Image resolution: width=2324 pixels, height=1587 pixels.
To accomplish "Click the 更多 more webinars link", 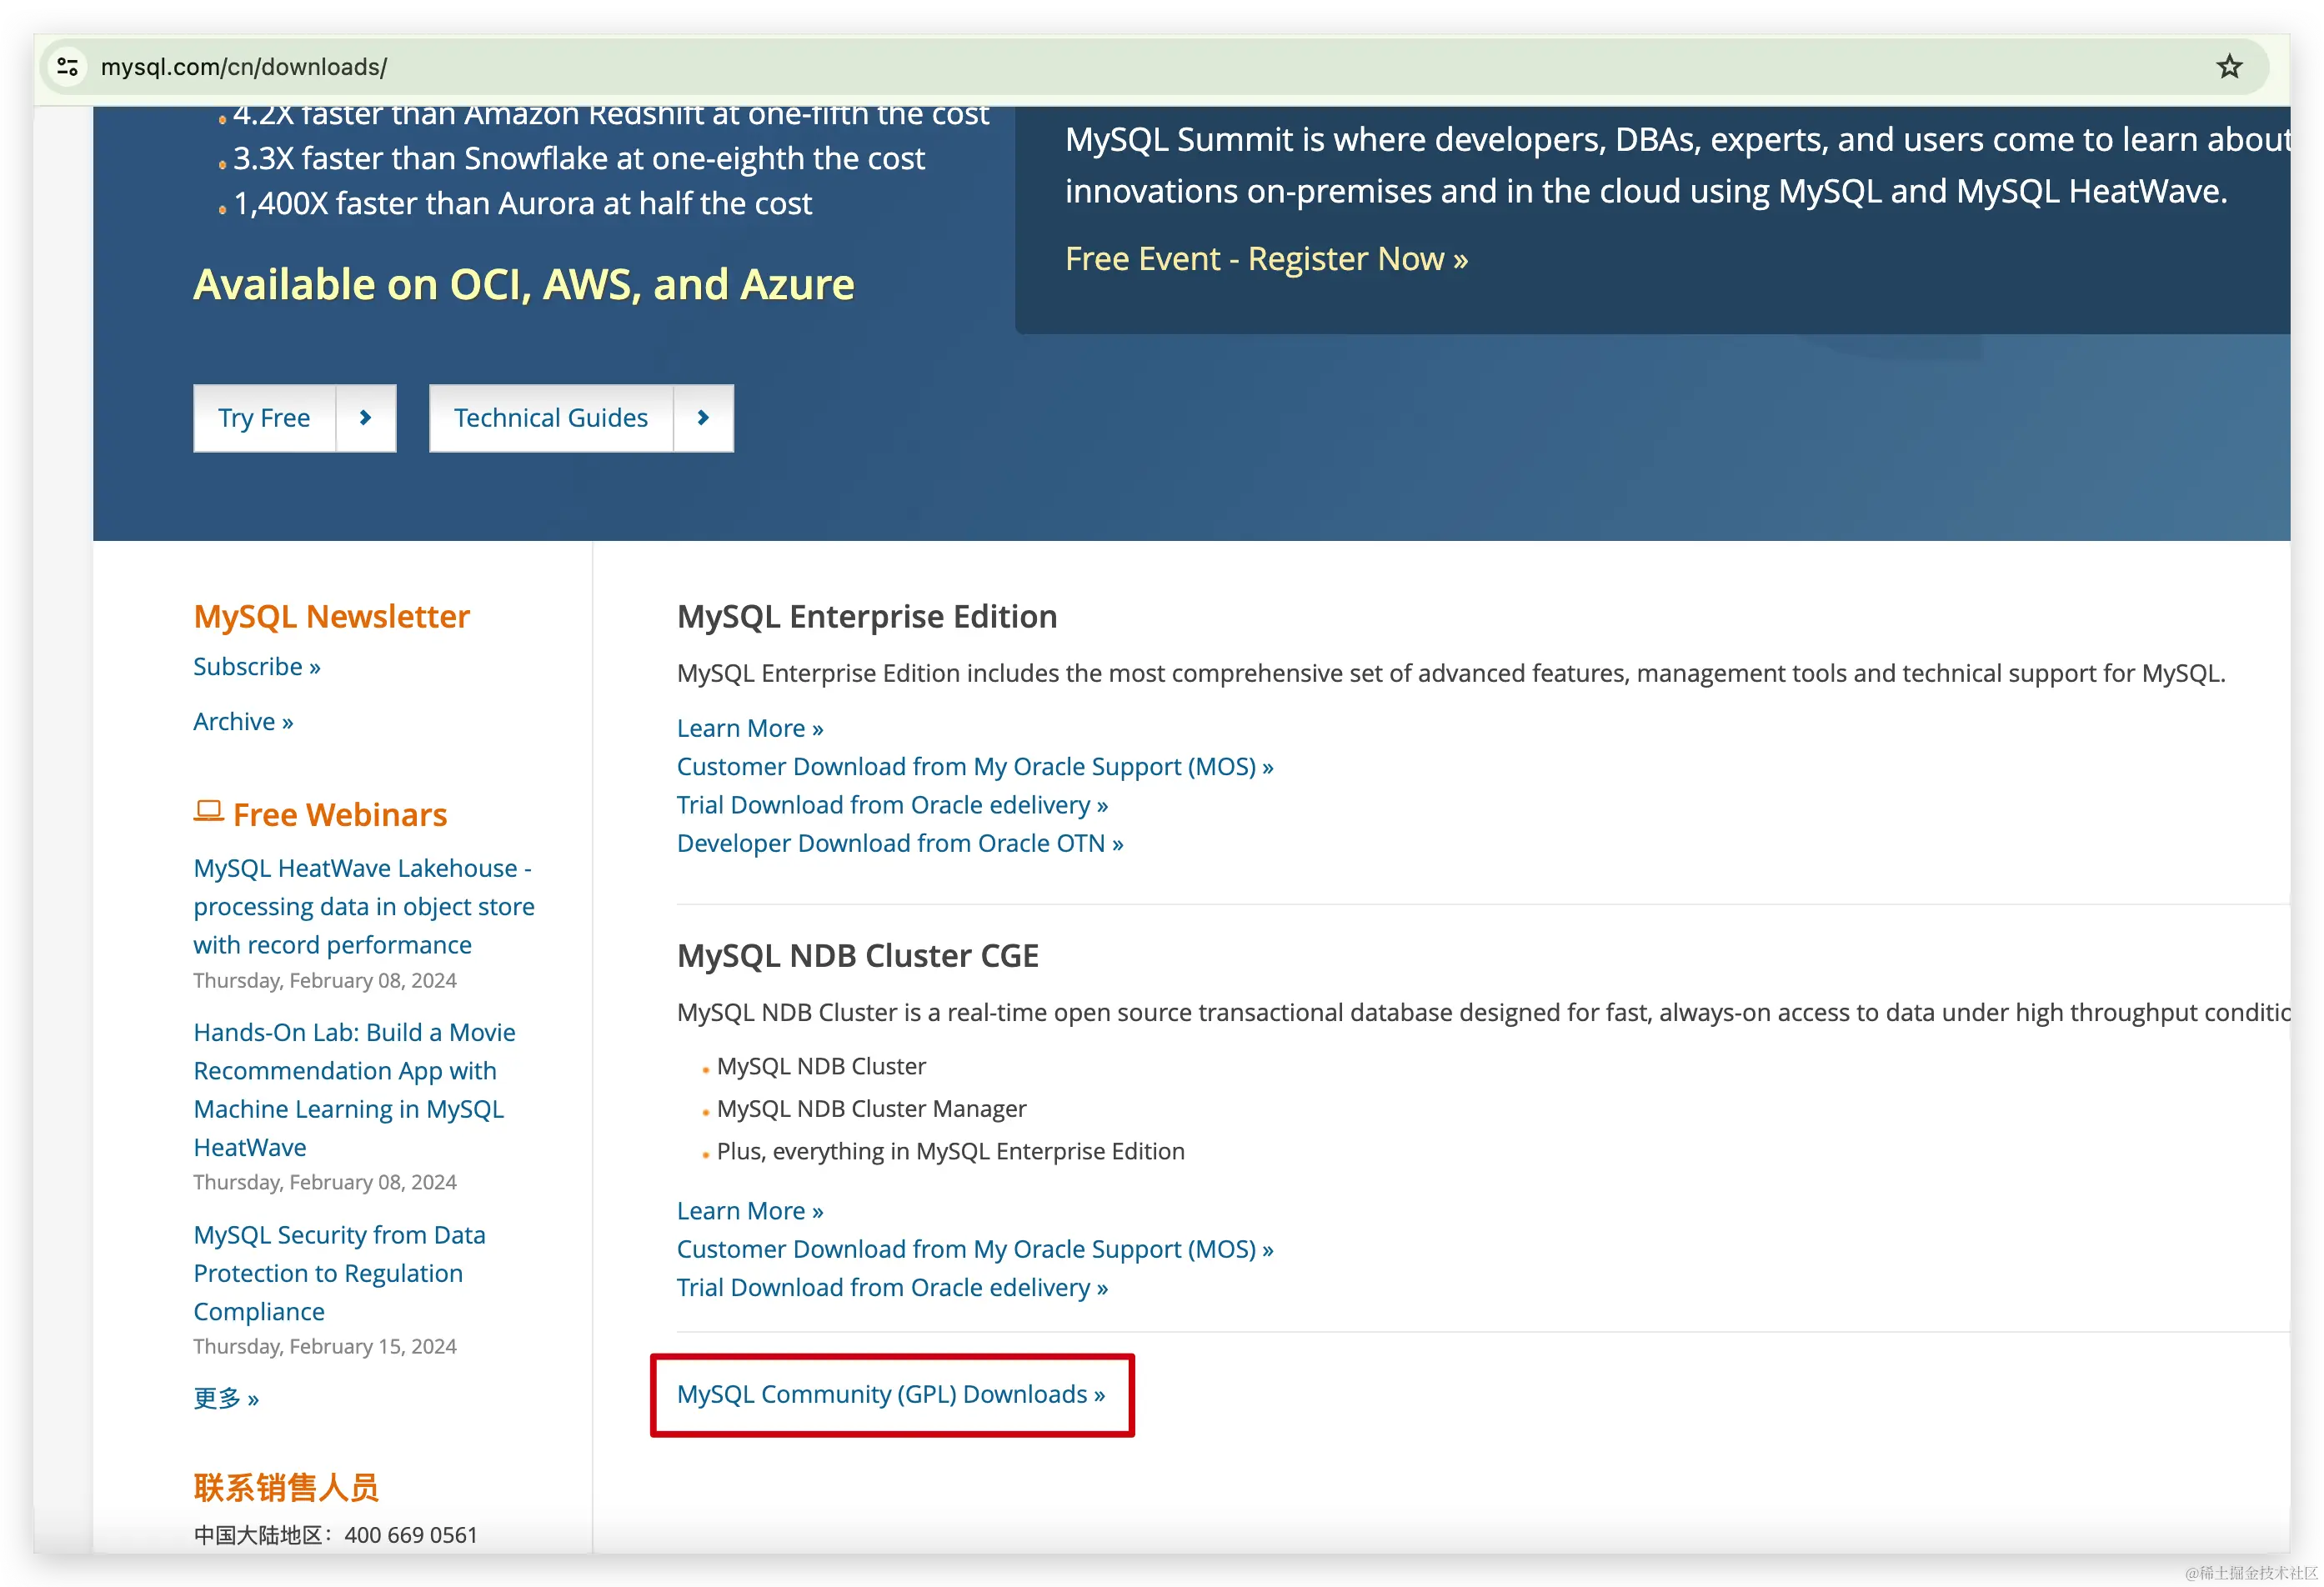I will click(x=226, y=1398).
